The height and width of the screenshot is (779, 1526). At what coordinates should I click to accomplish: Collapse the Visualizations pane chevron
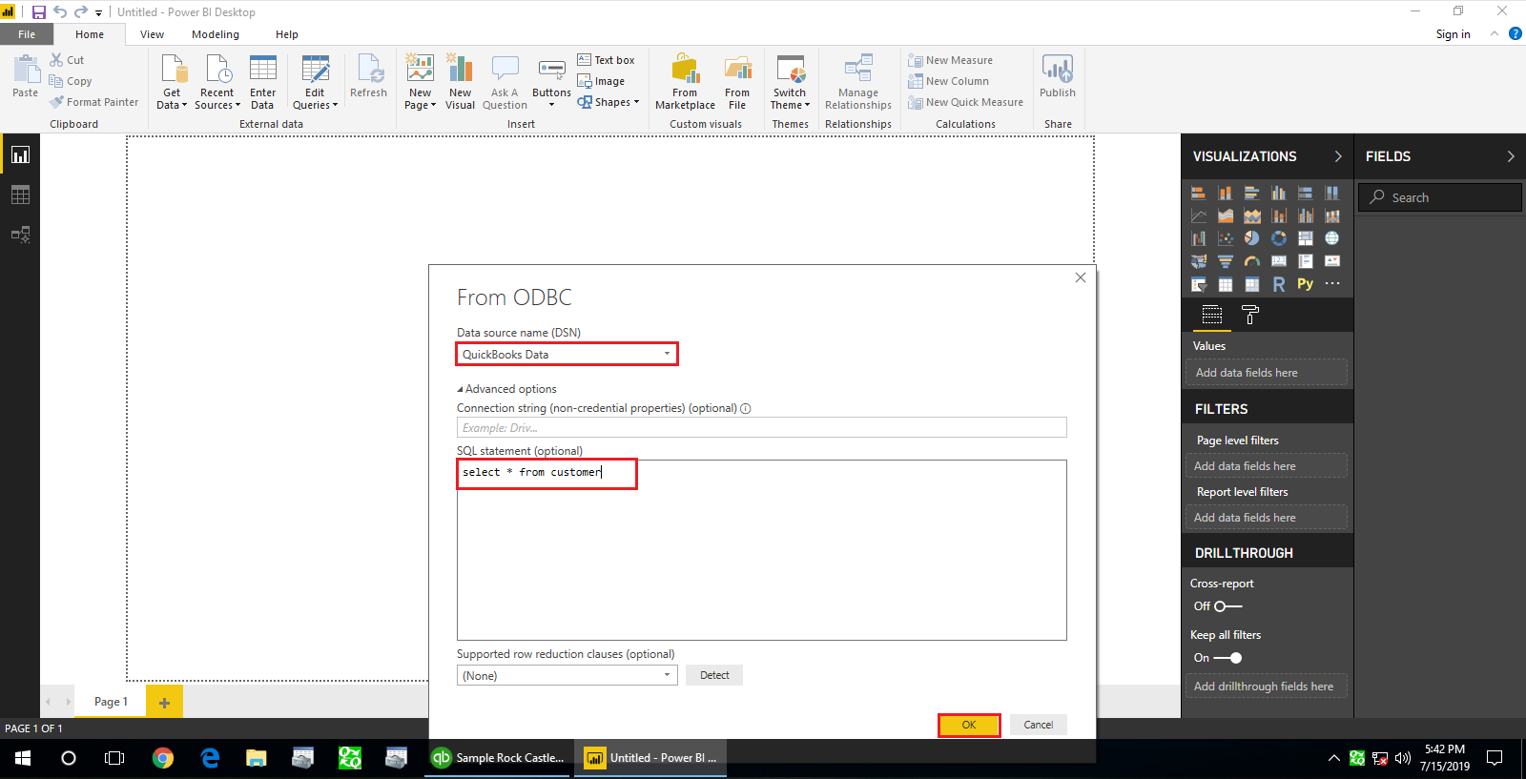tap(1338, 156)
